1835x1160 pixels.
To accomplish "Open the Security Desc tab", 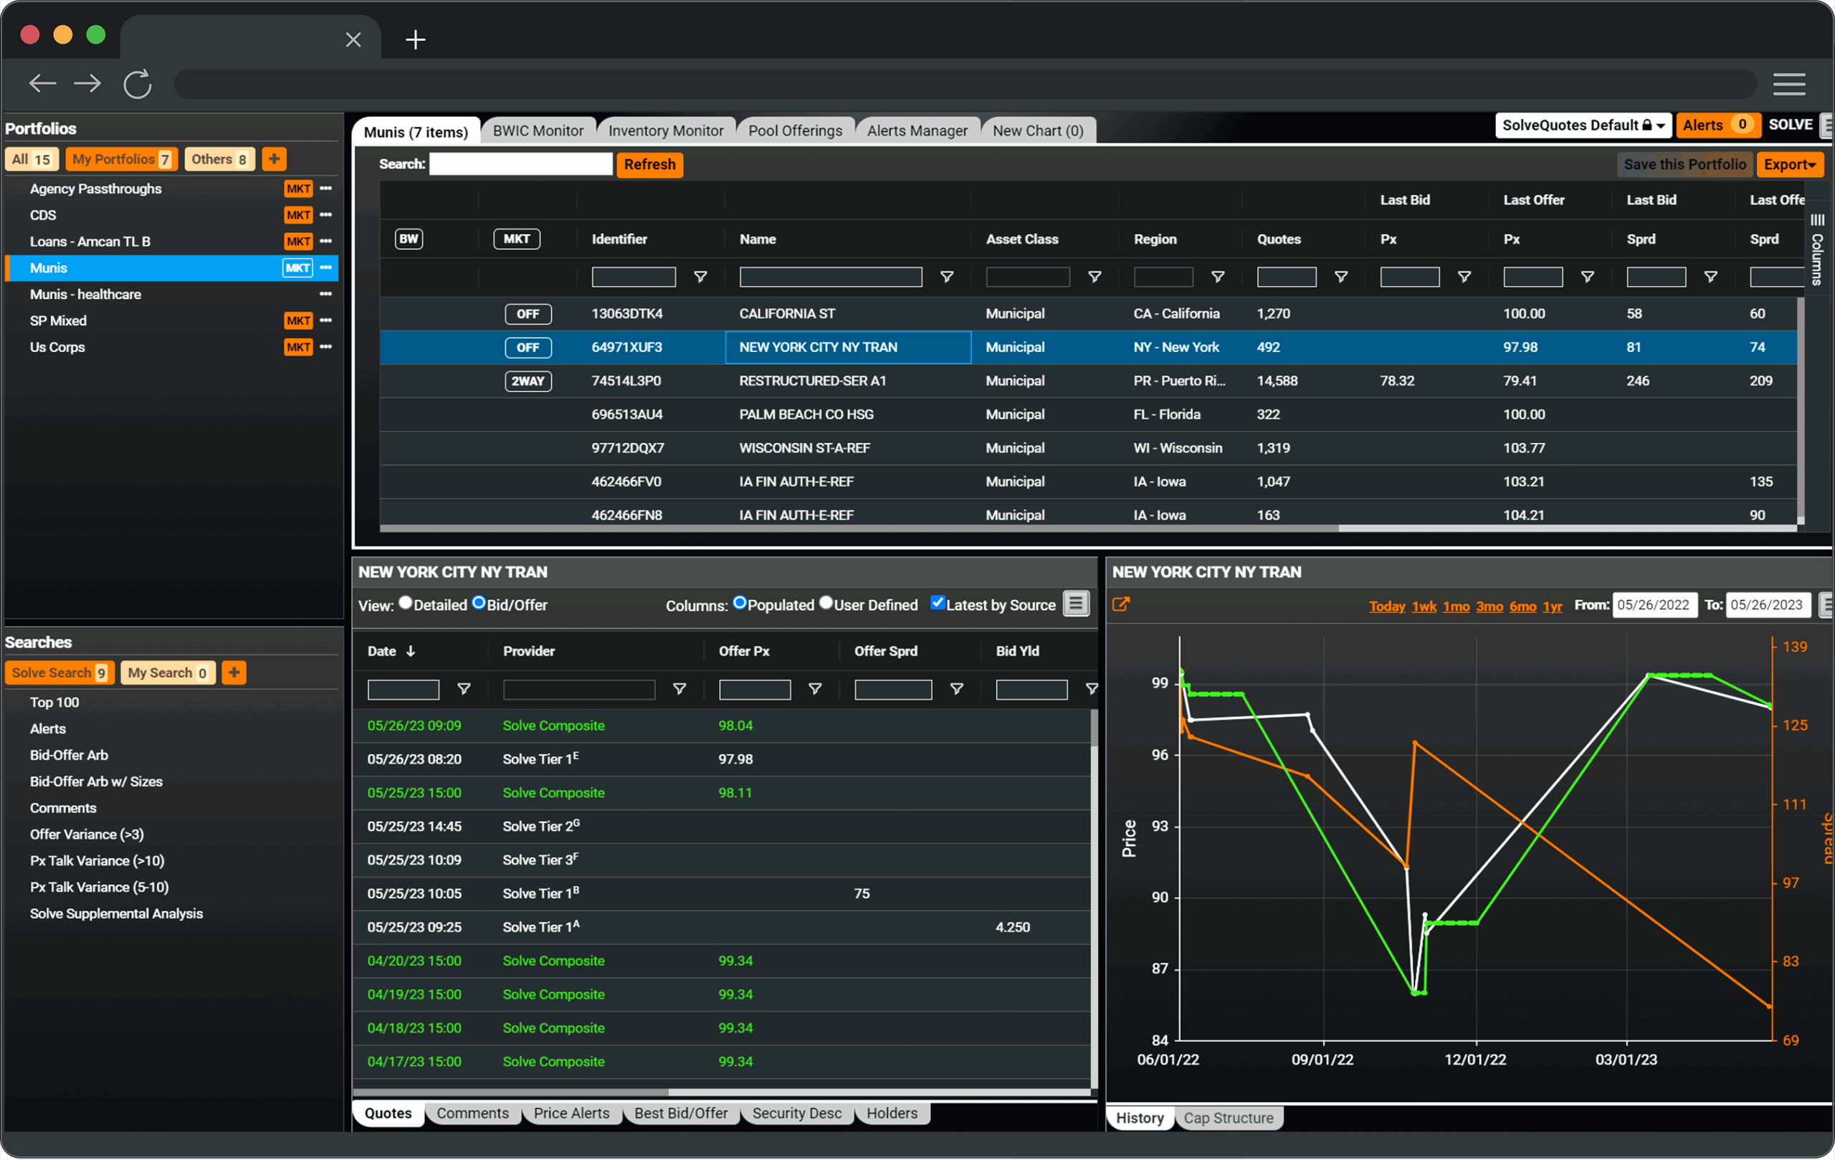I will point(796,1113).
